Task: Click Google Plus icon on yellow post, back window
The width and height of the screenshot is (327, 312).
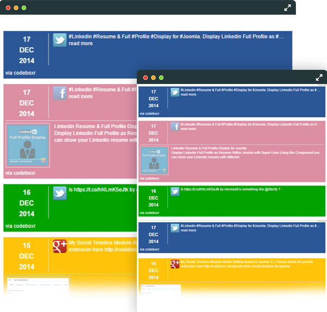Action: [x=59, y=246]
